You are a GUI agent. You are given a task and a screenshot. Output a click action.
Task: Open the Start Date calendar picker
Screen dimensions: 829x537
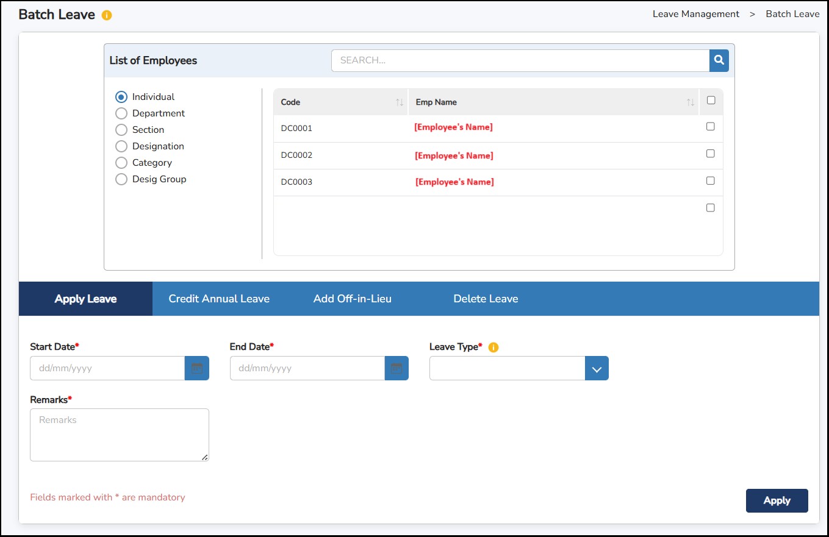click(196, 368)
